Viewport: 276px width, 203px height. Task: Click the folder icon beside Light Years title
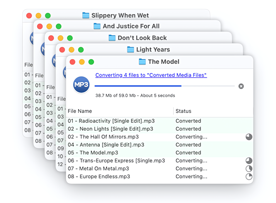pos(130,50)
